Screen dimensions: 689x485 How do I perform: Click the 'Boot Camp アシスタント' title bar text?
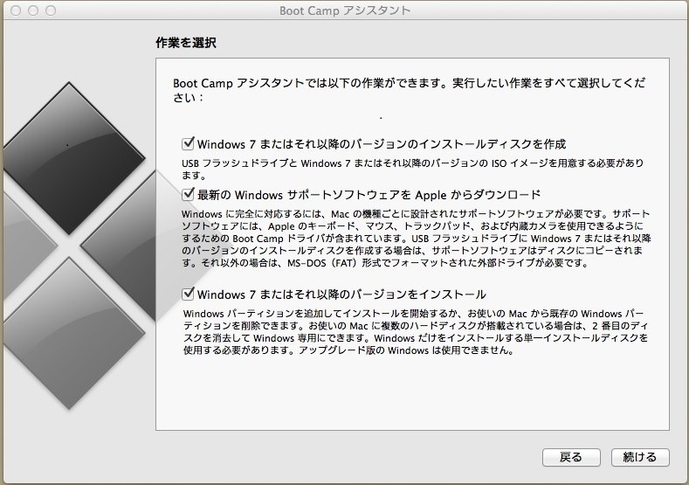coord(345,10)
